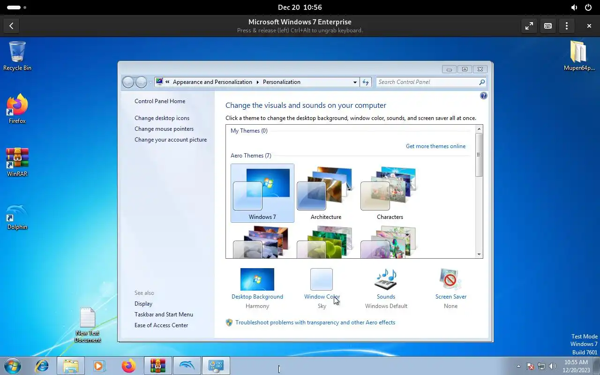Expand the arrow after Appearance and Personalization
The height and width of the screenshot is (375, 600).
(x=257, y=82)
